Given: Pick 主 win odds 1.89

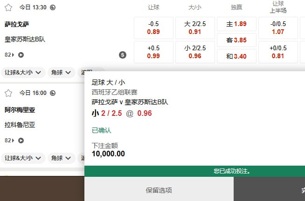Looking at the screenshot, I should point(236,24).
